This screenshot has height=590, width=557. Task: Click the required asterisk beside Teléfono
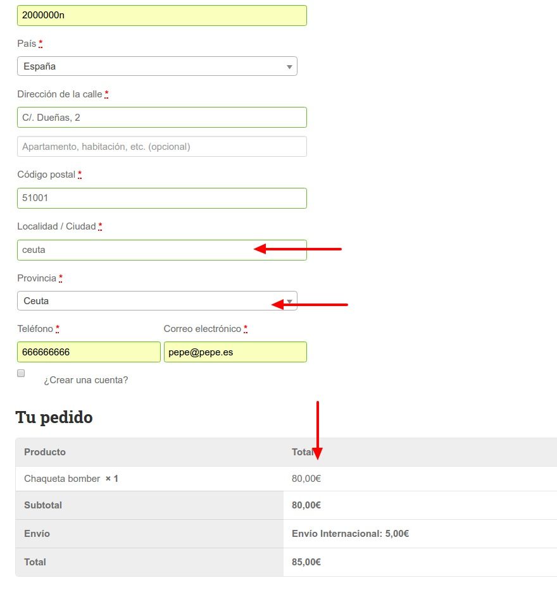coord(57,328)
